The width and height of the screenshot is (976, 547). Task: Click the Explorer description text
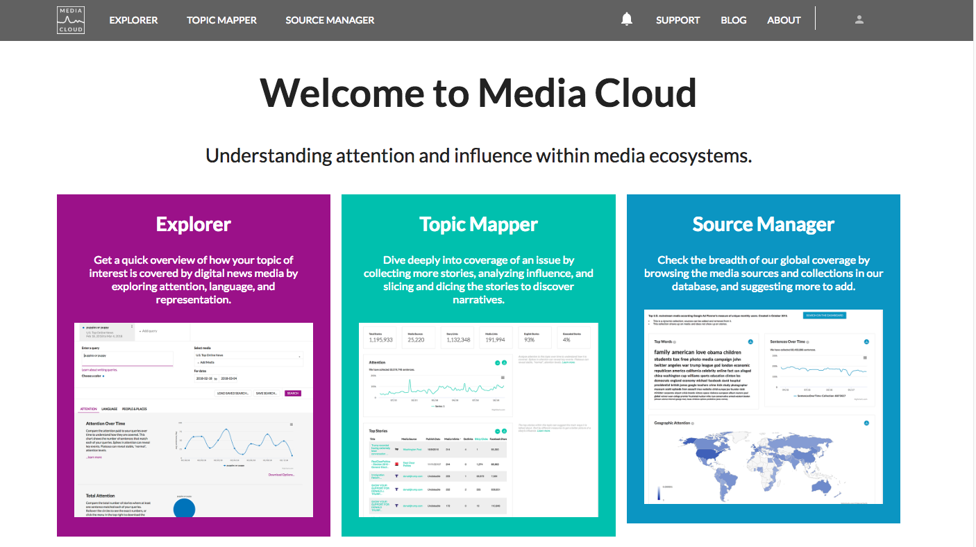pyautogui.click(x=194, y=280)
